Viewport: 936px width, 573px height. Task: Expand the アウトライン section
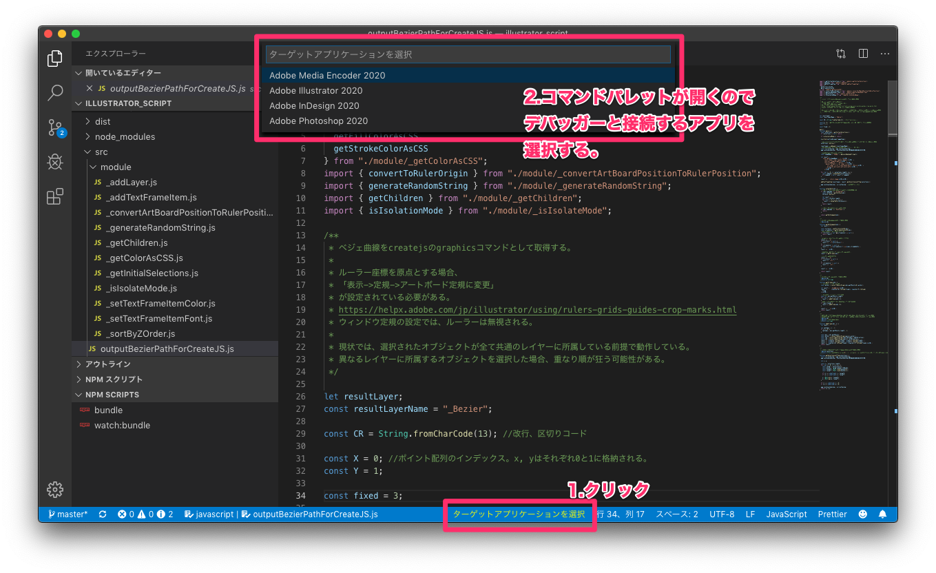(x=176, y=364)
